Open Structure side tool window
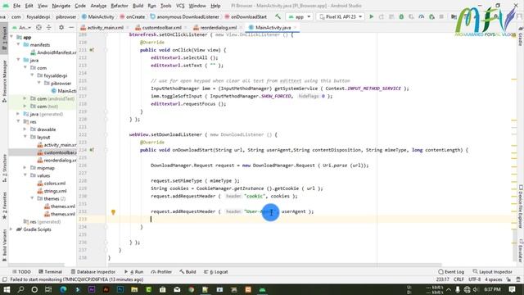The height and width of the screenshot is (295, 524). tap(4, 168)
